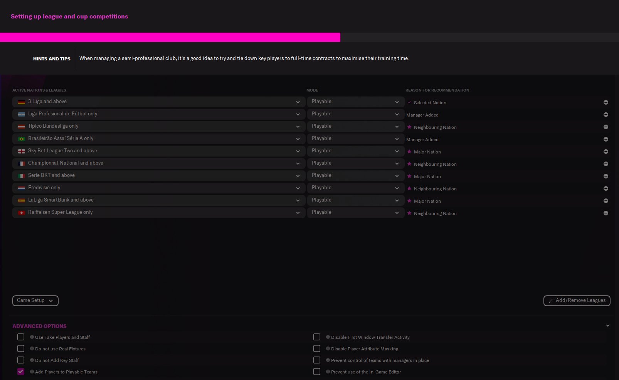Change Playable mode for Brasileirão row
Viewport: 619px width, 380px height.
(x=356, y=139)
